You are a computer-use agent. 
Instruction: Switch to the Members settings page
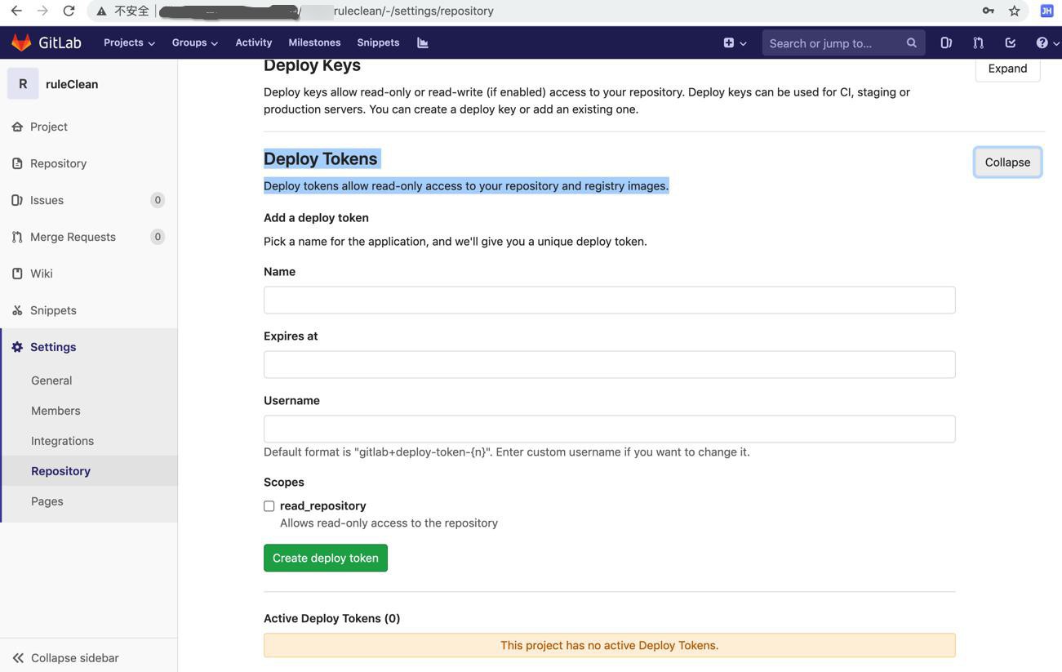55,411
